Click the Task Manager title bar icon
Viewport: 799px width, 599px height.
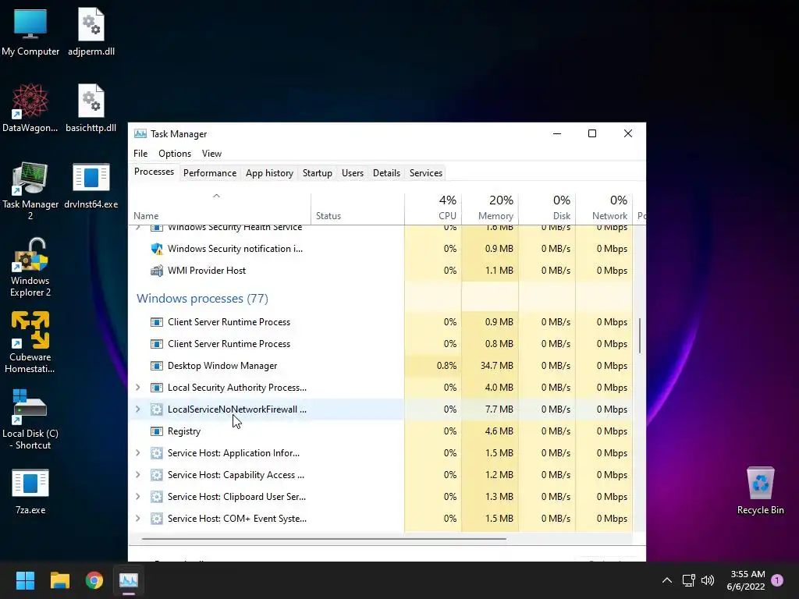[140, 134]
